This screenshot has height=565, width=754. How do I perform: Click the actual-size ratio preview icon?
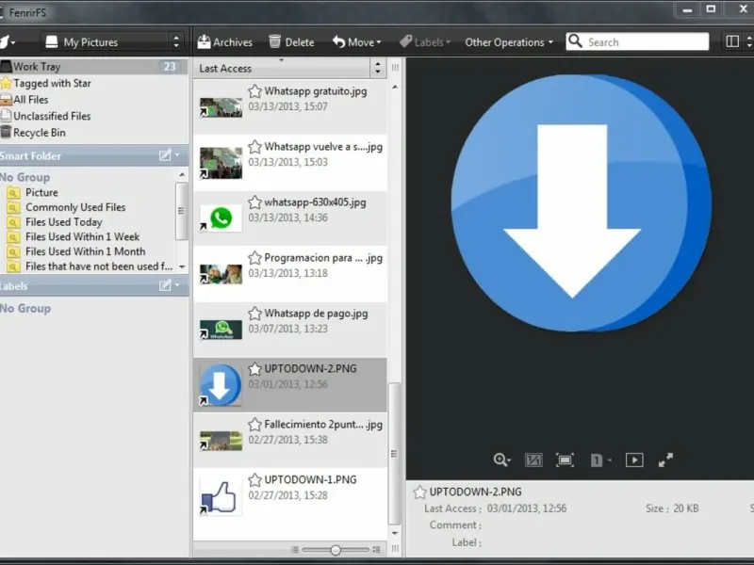533,460
